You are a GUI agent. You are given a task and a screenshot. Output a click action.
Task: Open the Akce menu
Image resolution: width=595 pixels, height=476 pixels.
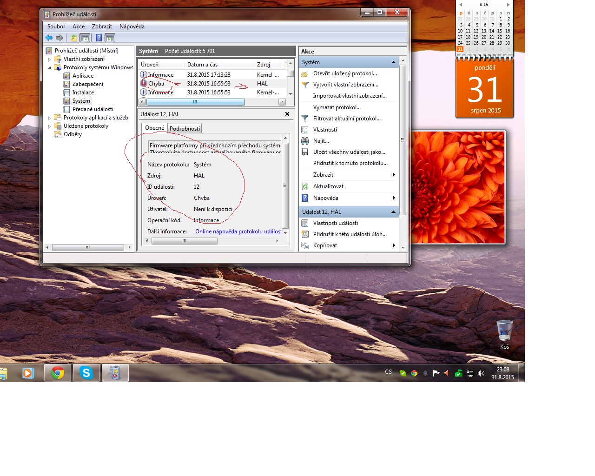(x=79, y=26)
